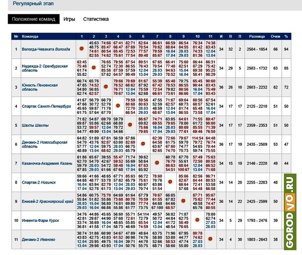Click score 114:54 in Динамо-2 Новосибирская row
Image resolution: width=302 pixels, height=255 pixels.
[197, 138]
